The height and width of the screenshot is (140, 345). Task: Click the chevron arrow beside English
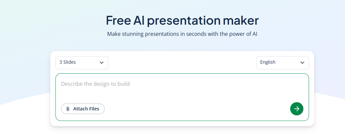click(x=302, y=63)
